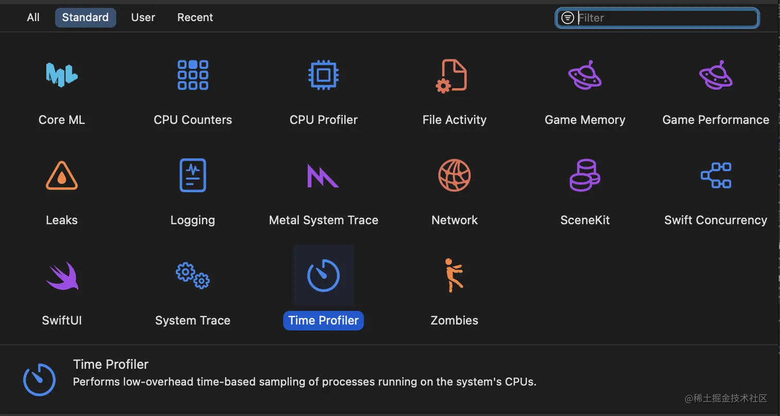Click the Time Profiler heading in footer
Screen dimensions: 780x416
click(x=111, y=365)
